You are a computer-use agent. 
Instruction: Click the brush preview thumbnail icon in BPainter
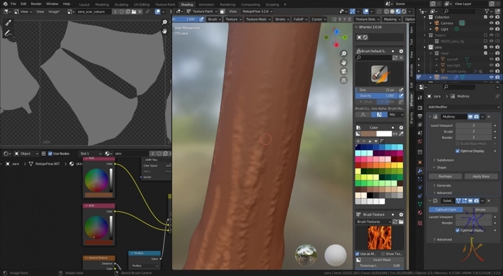pyautogui.click(x=379, y=74)
